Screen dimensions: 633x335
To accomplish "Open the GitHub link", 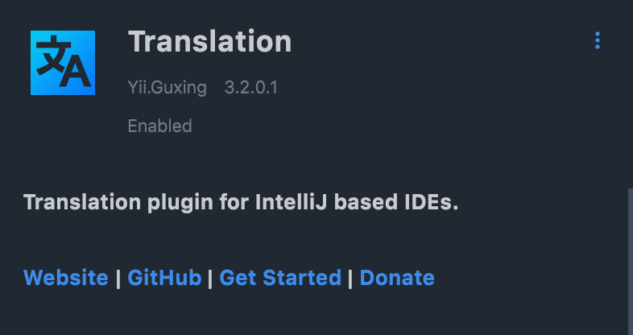I will pos(164,278).
